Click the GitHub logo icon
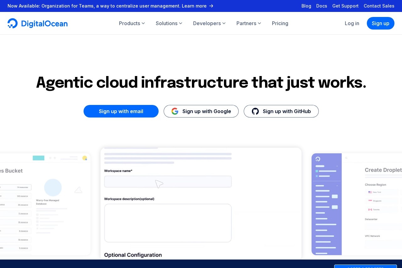The image size is (402, 268). 255,111
